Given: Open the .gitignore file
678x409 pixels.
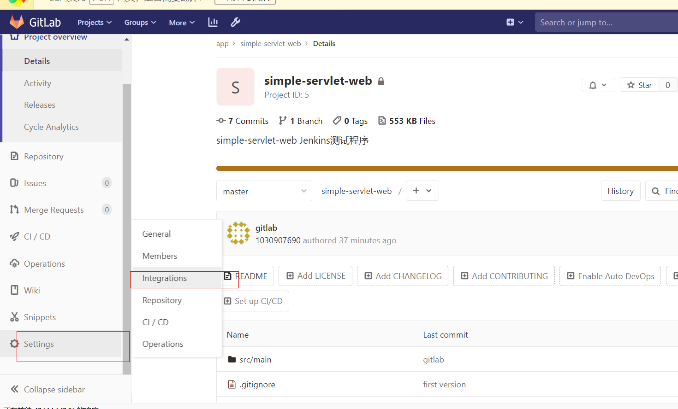Looking at the screenshot, I should tap(257, 384).
